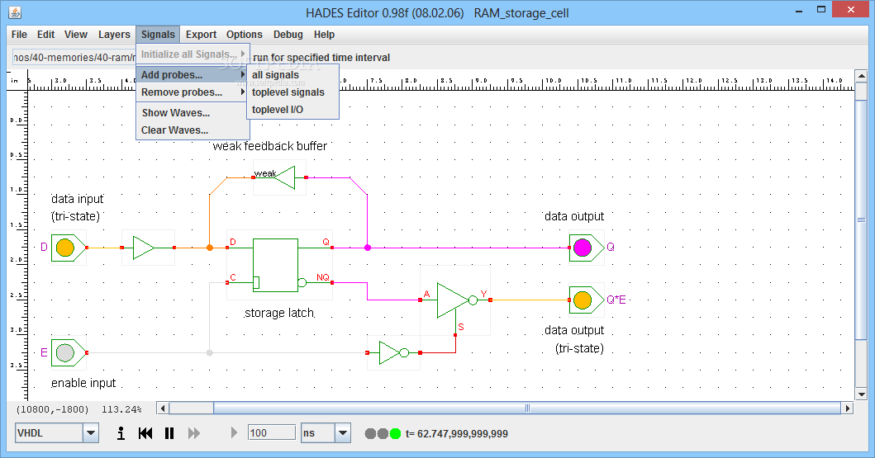Open the Help menu

[x=324, y=35]
